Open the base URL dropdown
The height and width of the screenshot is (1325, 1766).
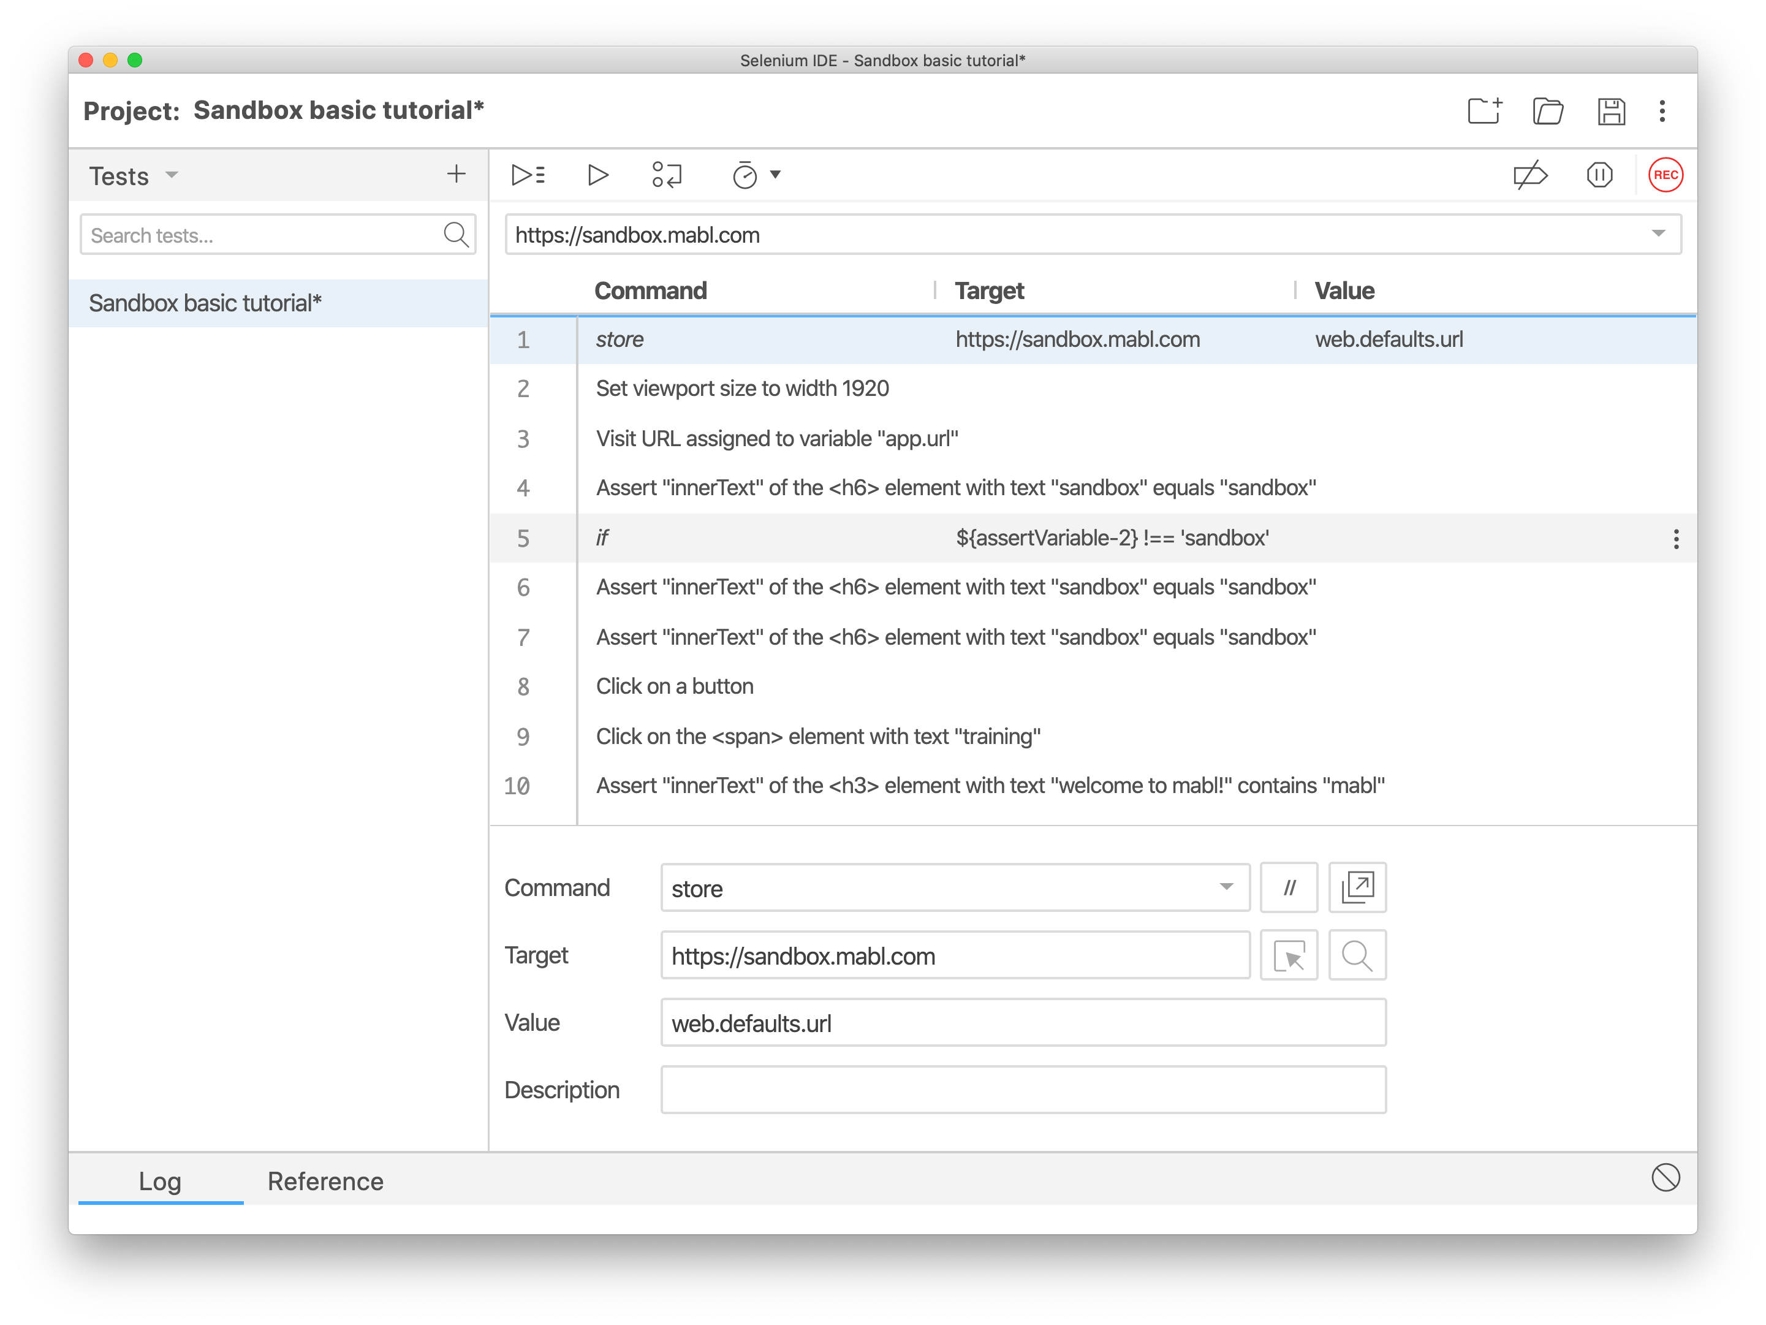click(1658, 234)
